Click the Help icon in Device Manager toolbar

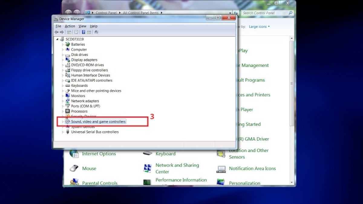[x=83, y=32]
